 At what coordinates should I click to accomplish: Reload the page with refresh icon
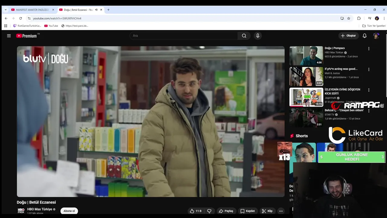coord(20,18)
